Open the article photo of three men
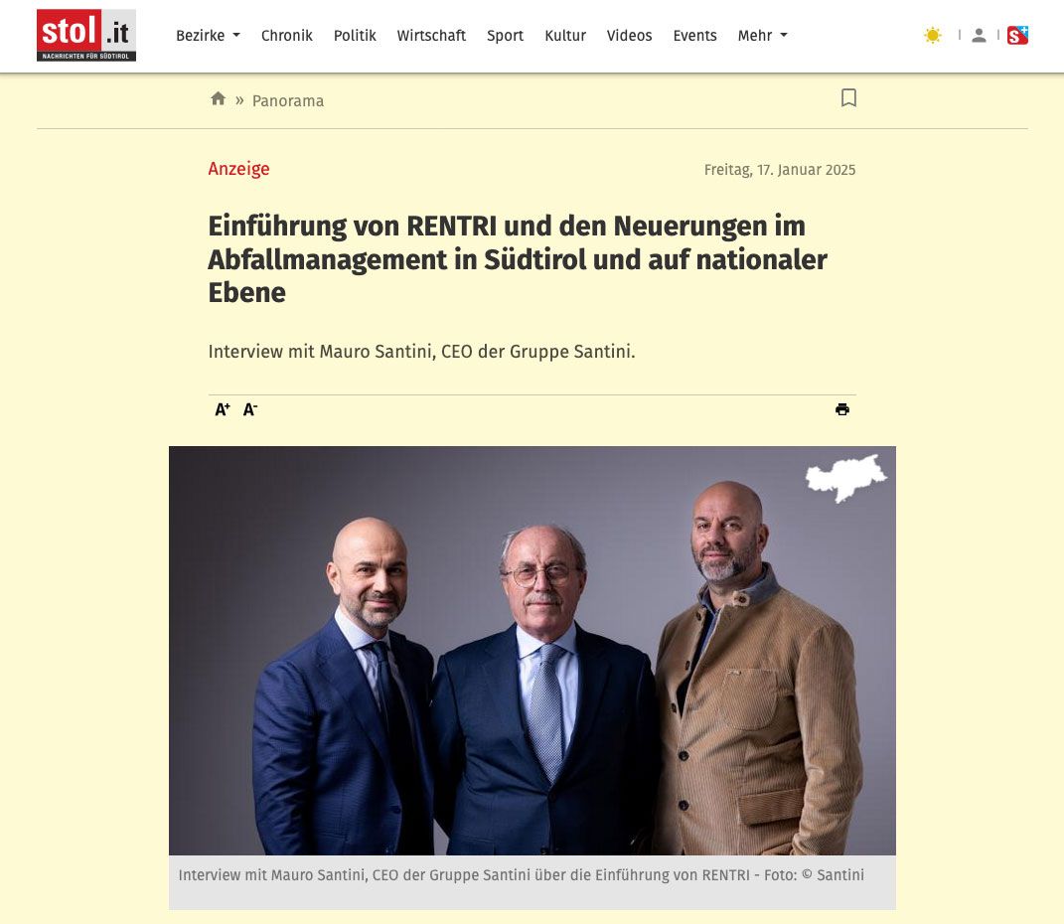This screenshot has height=924, width=1064. 532,650
